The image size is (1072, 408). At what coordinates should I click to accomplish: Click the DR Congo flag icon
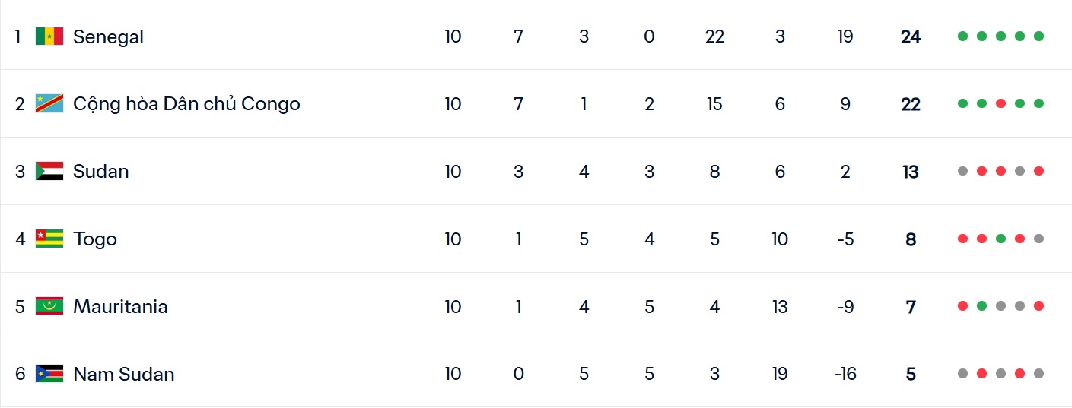click(x=49, y=104)
